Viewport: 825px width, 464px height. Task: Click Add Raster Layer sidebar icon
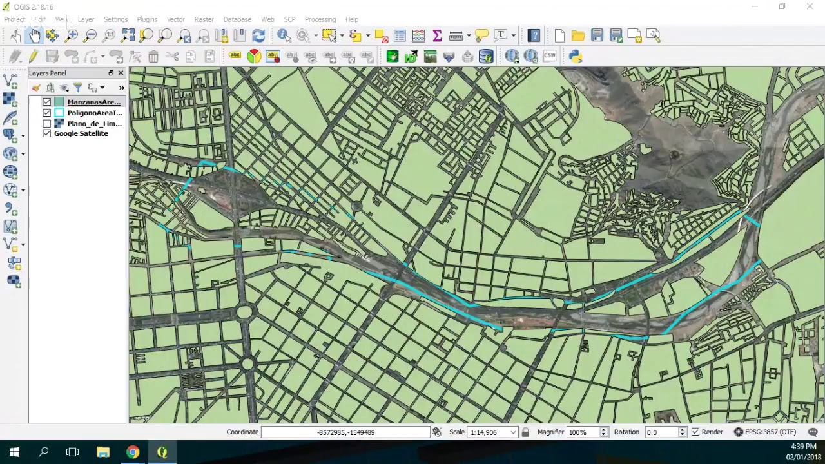[10, 99]
